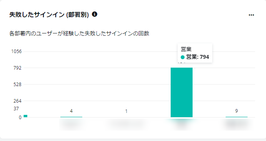266x141 pixels.
Task: Select the small teal bar next to the y-axis
Action: pyautogui.click(x=25, y=116)
